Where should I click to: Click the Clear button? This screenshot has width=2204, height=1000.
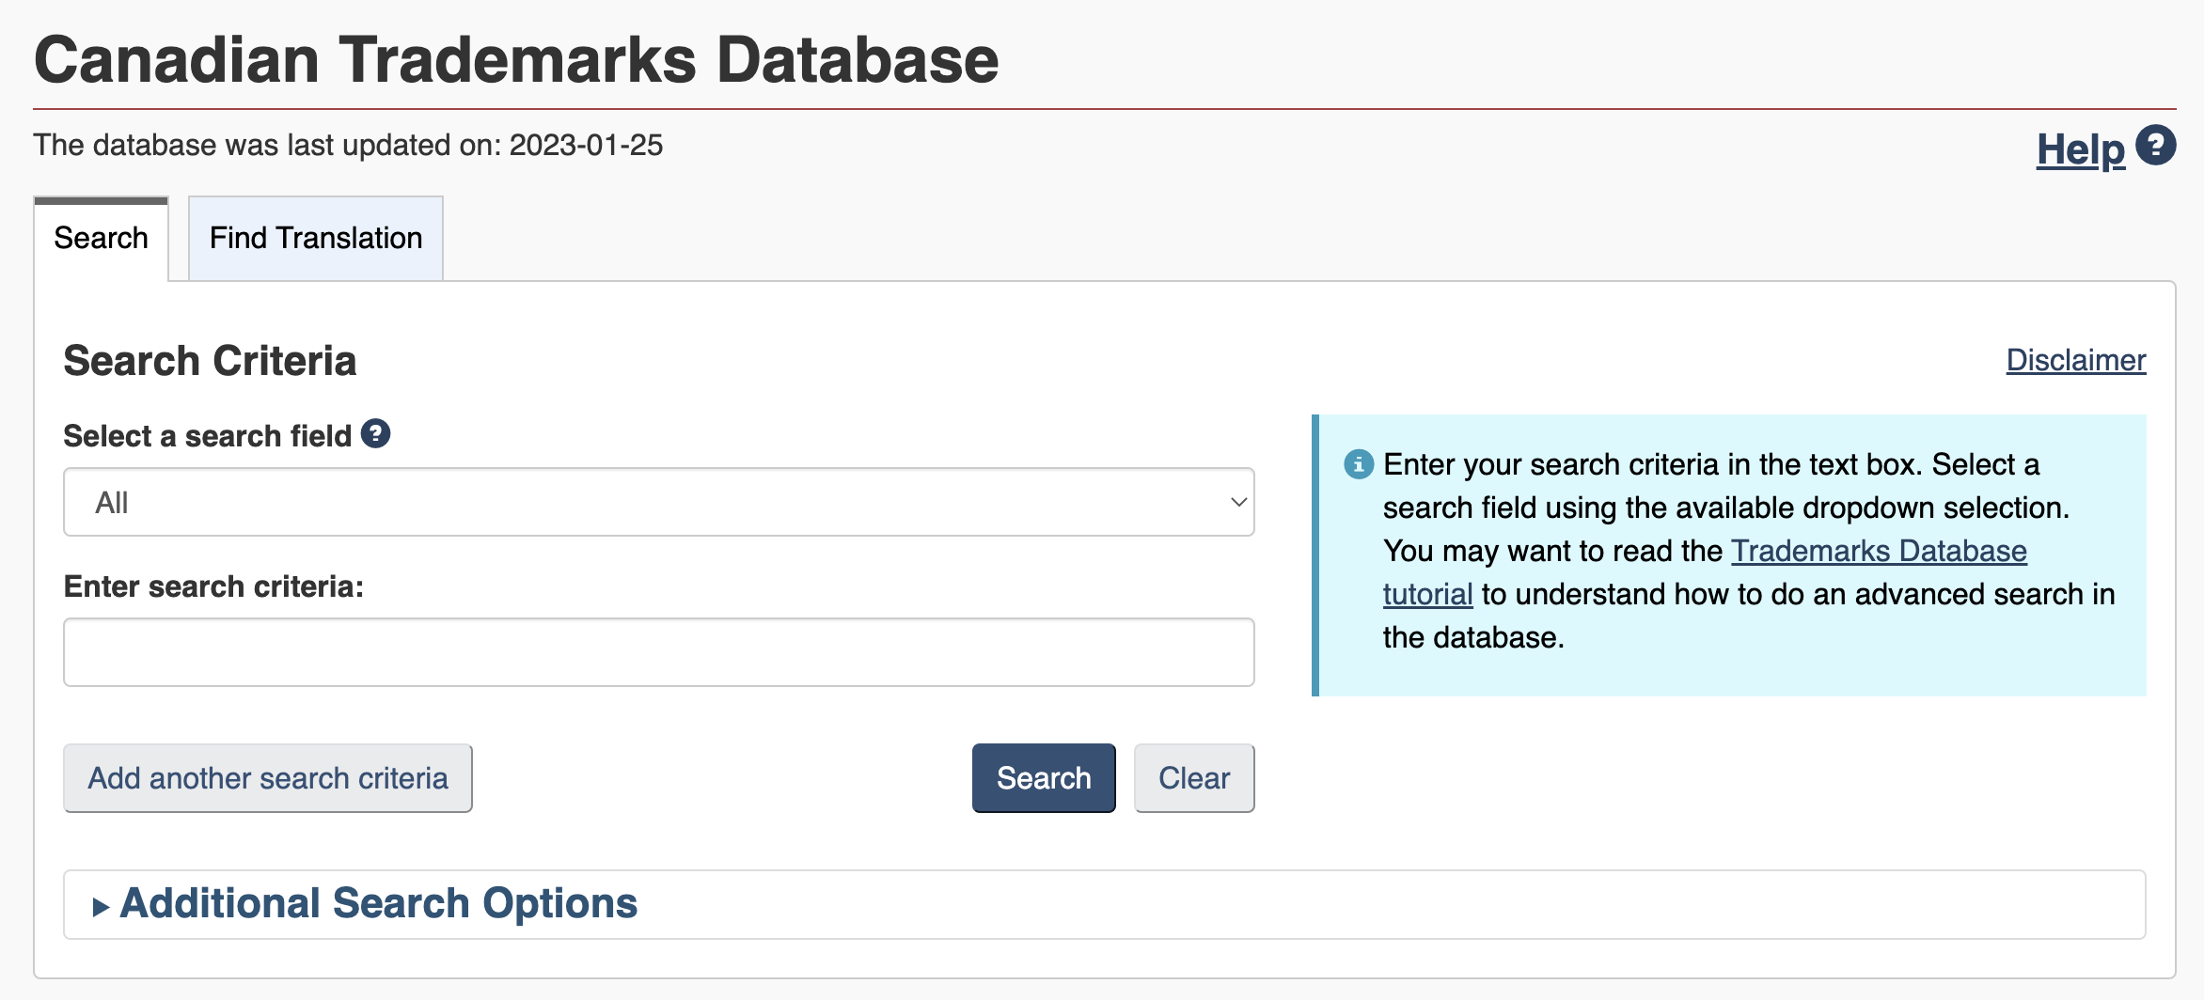(1194, 778)
